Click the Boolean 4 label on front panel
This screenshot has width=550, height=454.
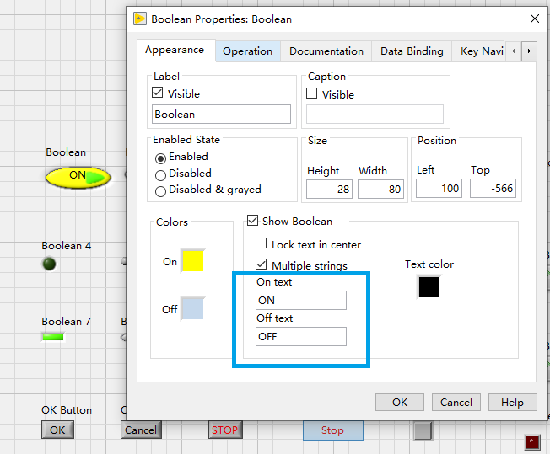pyautogui.click(x=67, y=246)
